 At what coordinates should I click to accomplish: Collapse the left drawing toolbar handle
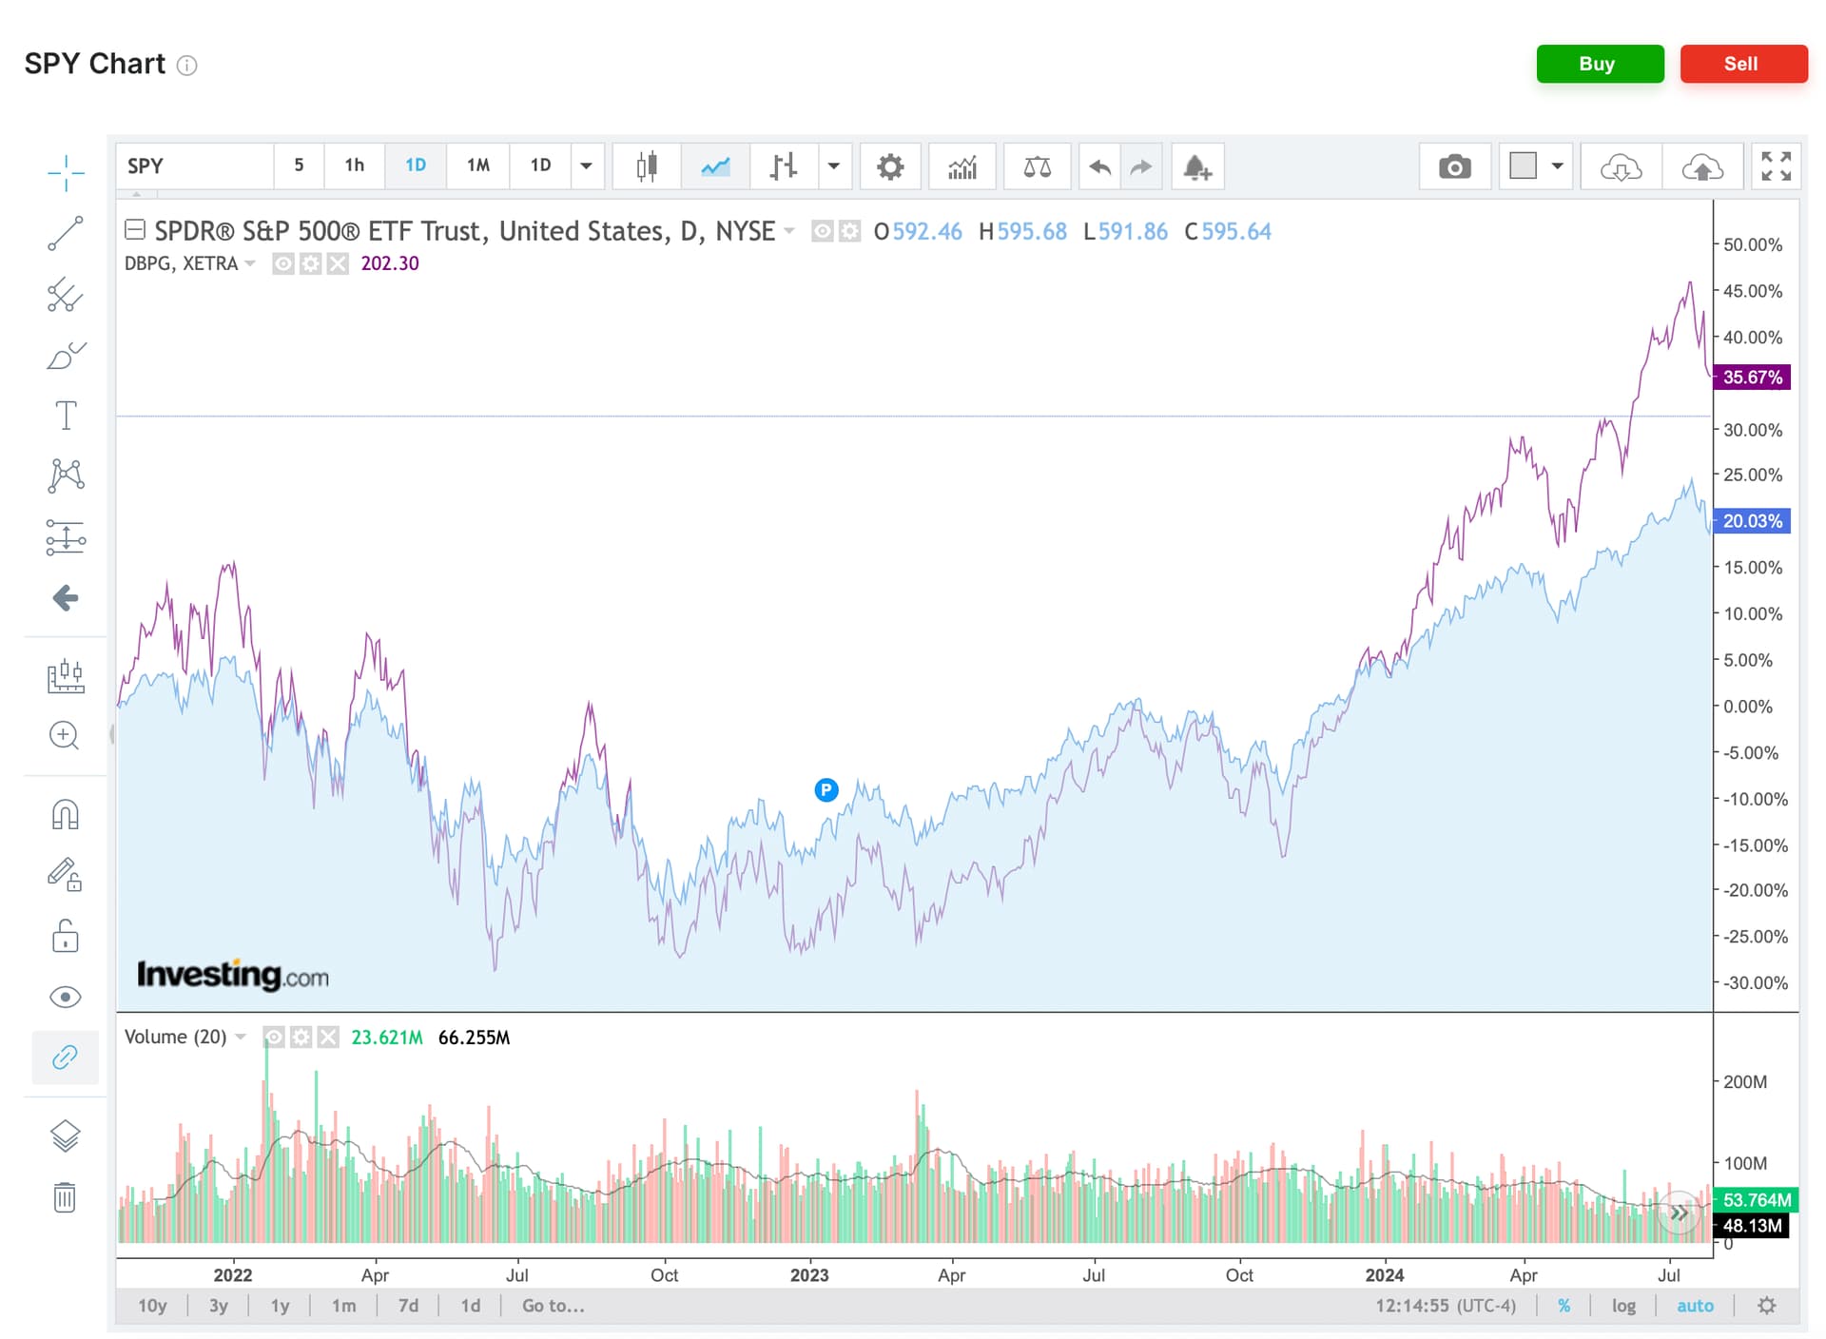(111, 734)
